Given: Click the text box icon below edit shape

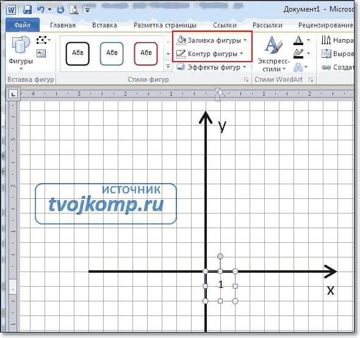Looking at the screenshot, I should (41, 54).
